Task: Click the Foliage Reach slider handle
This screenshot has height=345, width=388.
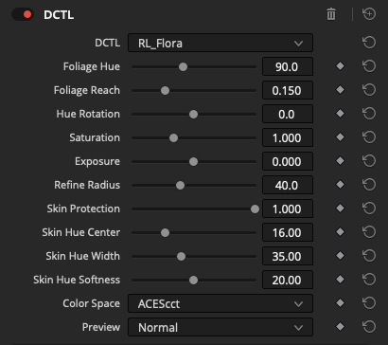Action: pos(165,91)
